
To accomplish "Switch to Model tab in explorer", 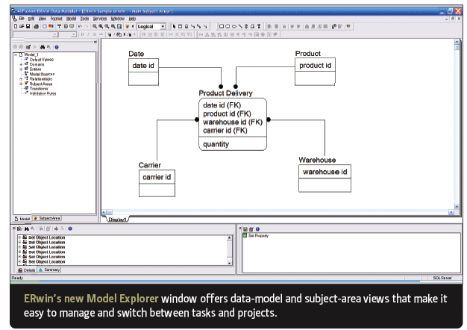I will (22, 219).
